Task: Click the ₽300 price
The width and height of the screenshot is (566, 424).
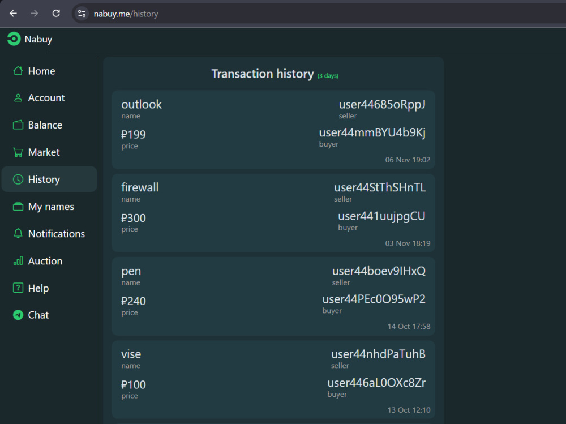Action: [x=134, y=218]
